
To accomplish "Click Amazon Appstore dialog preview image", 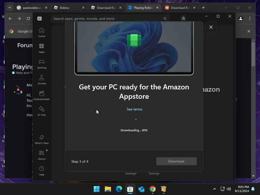I will pos(134,48).
